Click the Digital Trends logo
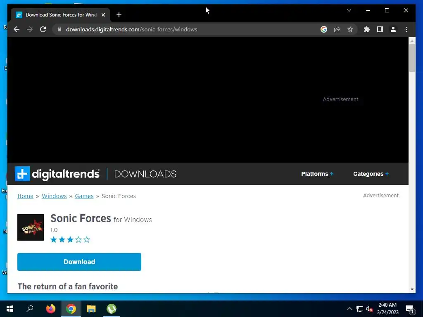The width and height of the screenshot is (423, 317). [57, 174]
